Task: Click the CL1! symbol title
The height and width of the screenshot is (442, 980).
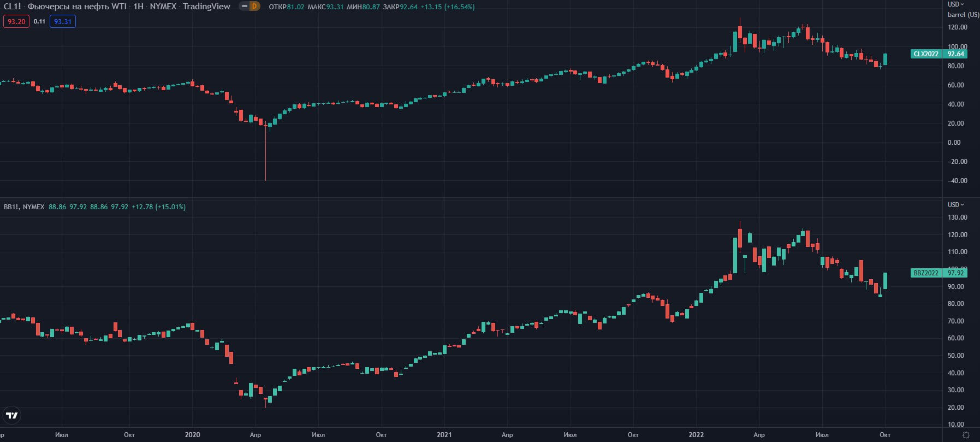Action: tap(12, 7)
